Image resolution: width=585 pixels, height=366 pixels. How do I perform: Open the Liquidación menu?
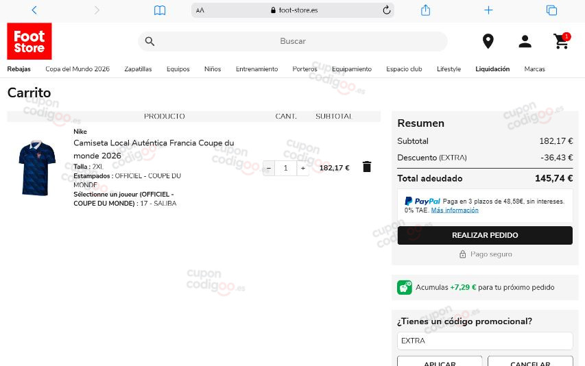click(492, 69)
